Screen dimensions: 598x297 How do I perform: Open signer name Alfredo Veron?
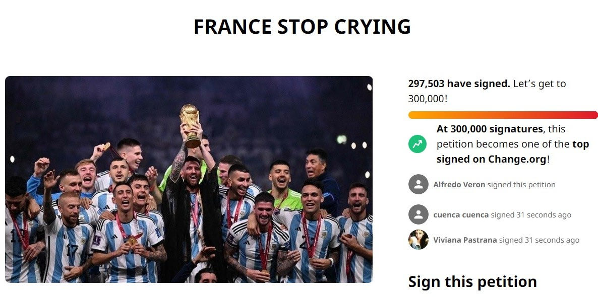click(x=459, y=185)
